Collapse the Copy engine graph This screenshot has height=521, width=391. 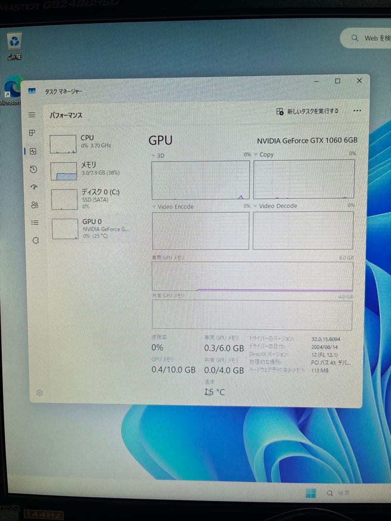tap(255, 155)
